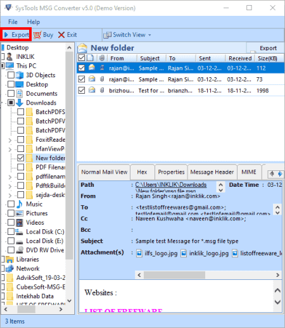The height and width of the screenshot is (328, 285).
Task: Check the Music folder checkbox
Action: 11,204
